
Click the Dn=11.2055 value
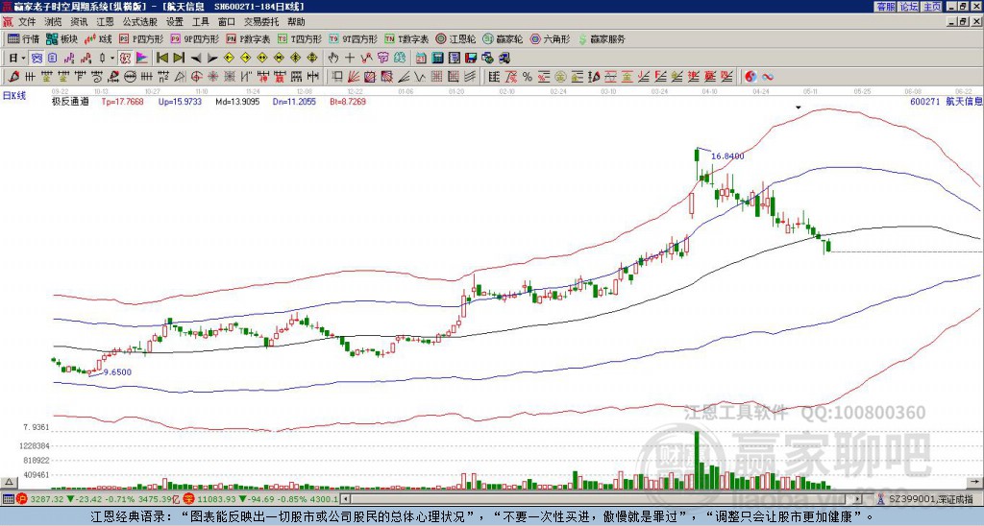(x=294, y=102)
